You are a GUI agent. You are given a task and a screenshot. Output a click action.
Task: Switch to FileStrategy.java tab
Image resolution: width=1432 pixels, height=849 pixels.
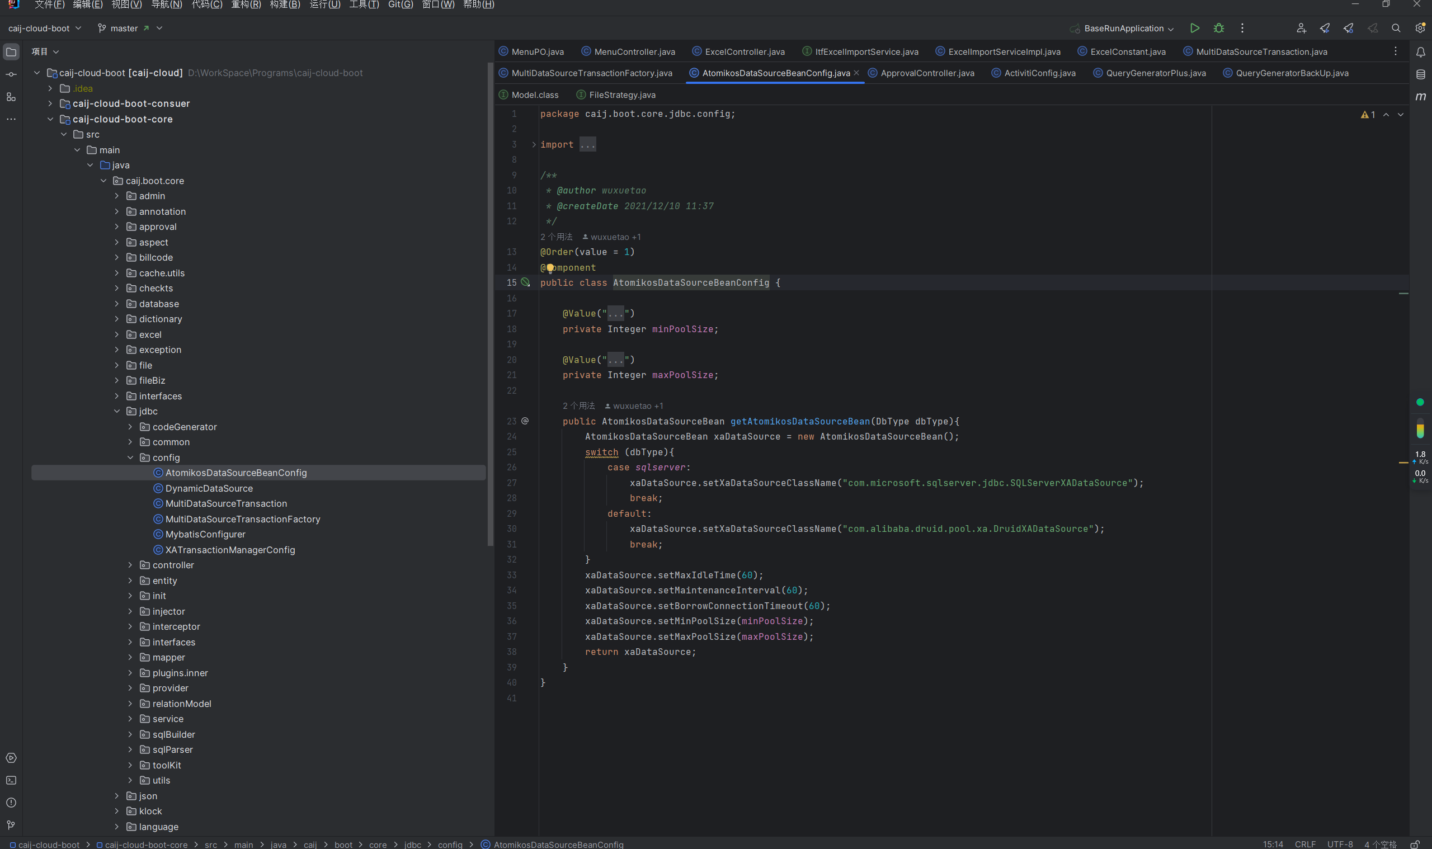(x=616, y=95)
